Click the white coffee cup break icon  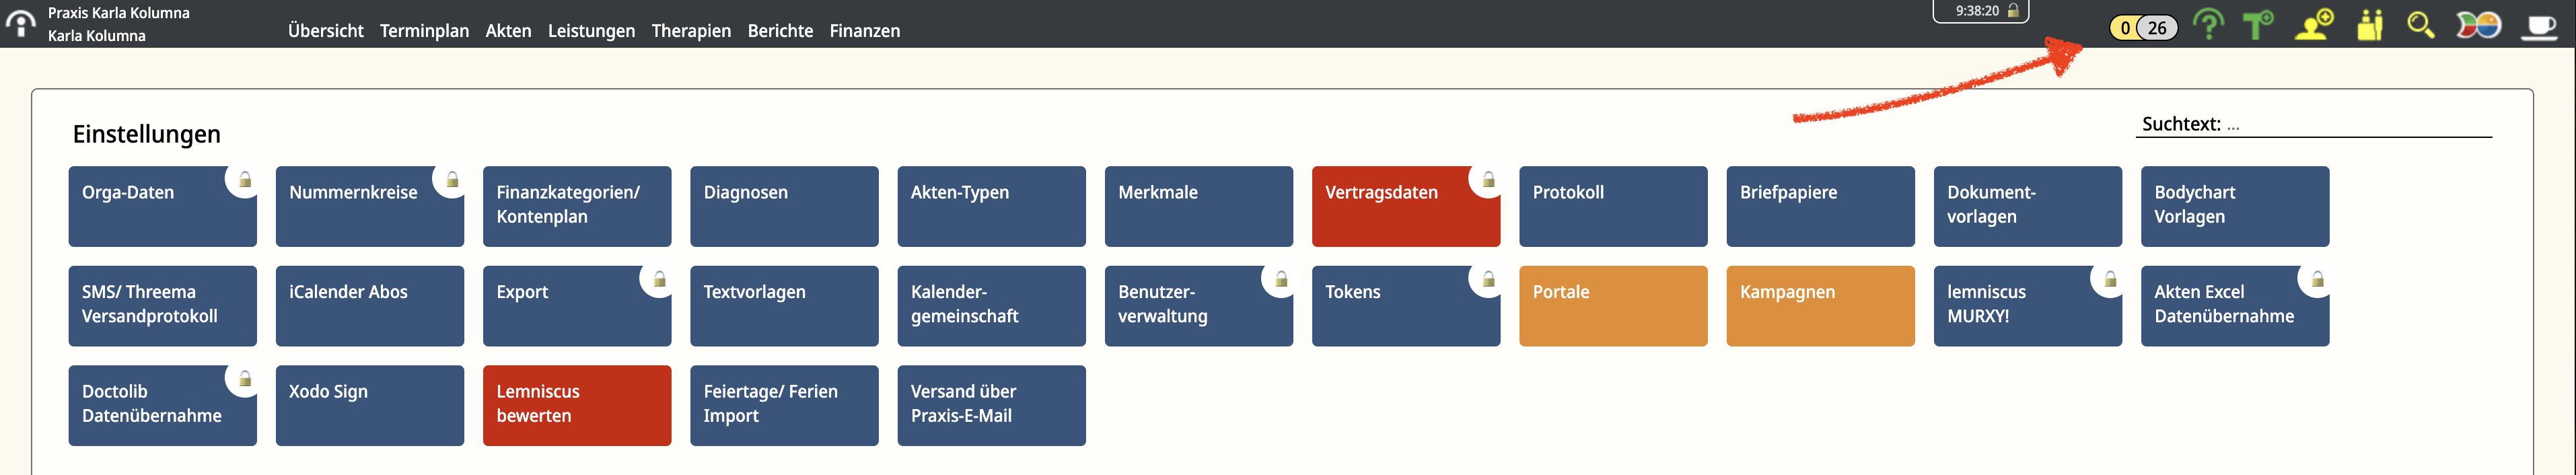click(x=2539, y=26)
